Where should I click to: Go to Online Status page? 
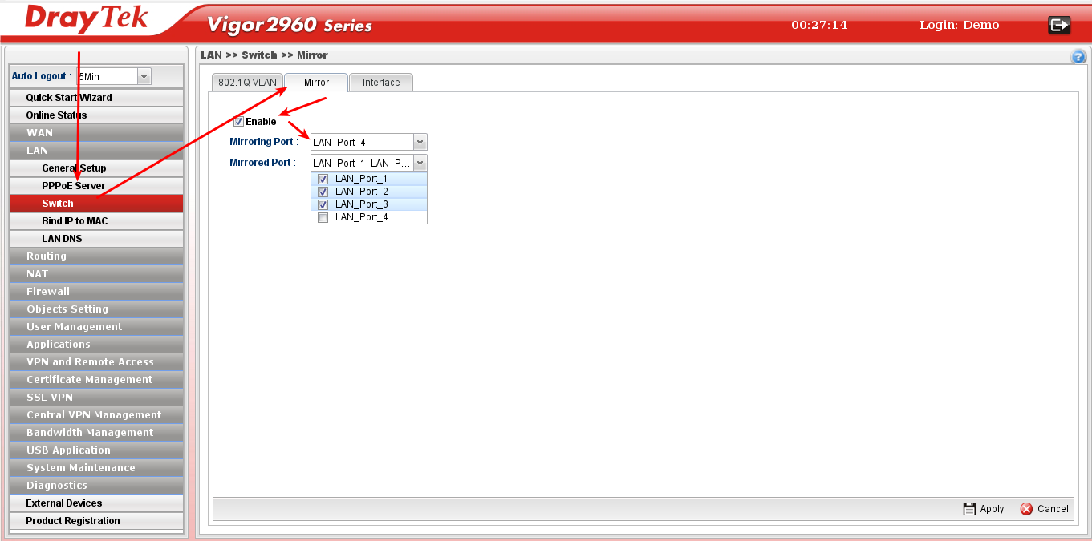56,115
